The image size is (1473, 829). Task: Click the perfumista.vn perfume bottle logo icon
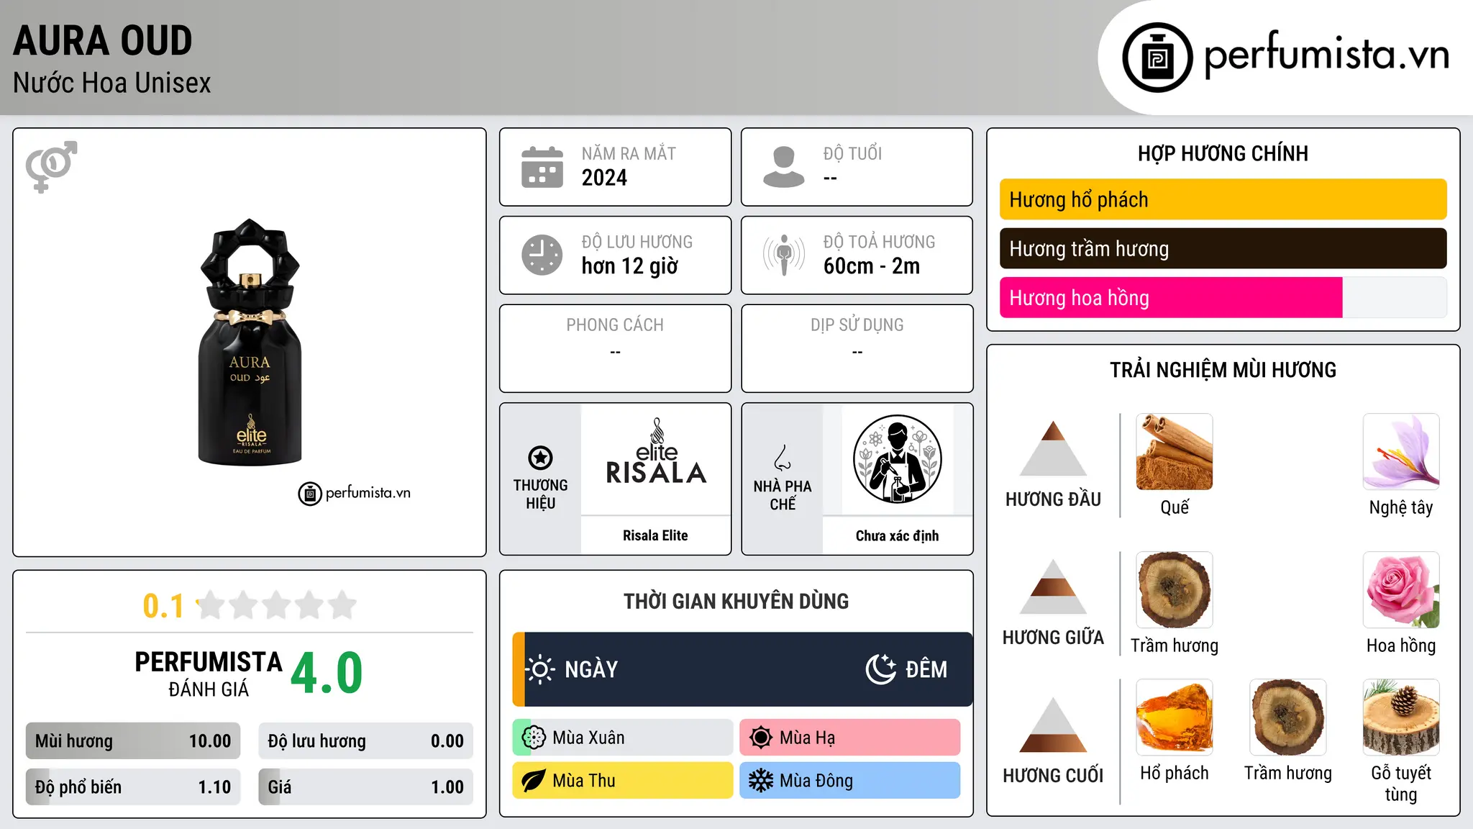(1157, 58)
